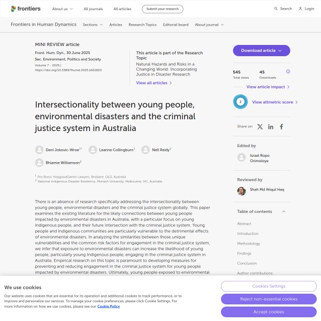Jump to Methodology in contents
The height and width of the screenshot is (321, 321).
click(x=249, y=243)
